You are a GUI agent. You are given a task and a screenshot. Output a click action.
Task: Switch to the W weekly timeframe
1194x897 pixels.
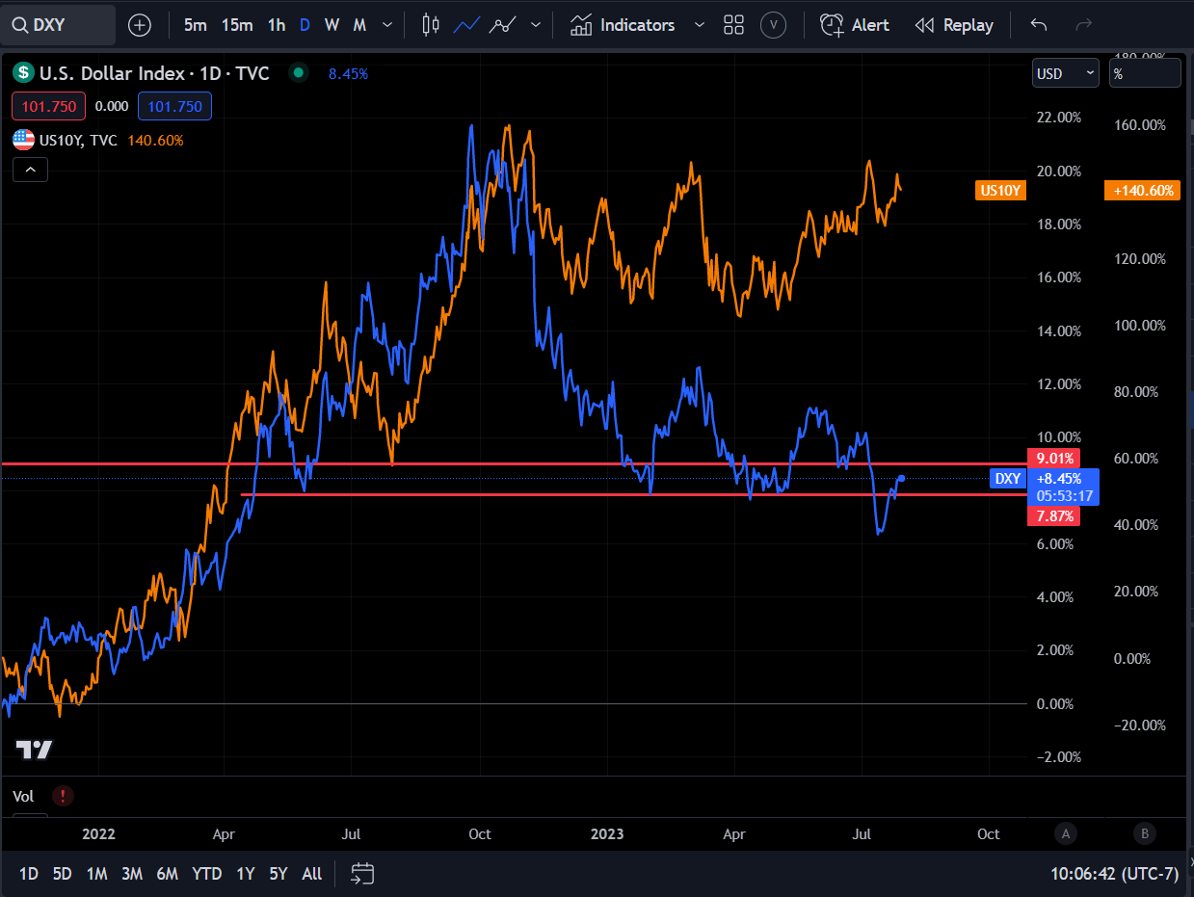(x=332, y=25)
